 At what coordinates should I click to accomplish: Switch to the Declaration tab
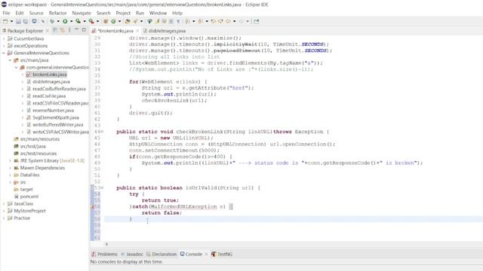pos(162,254)
